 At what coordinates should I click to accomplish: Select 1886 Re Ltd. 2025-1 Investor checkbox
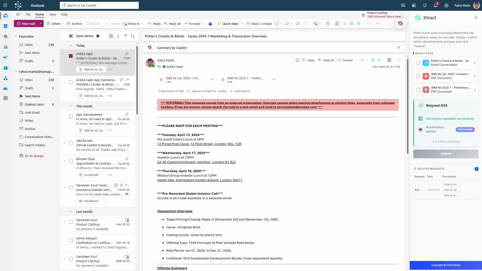[x=418, y=76]
